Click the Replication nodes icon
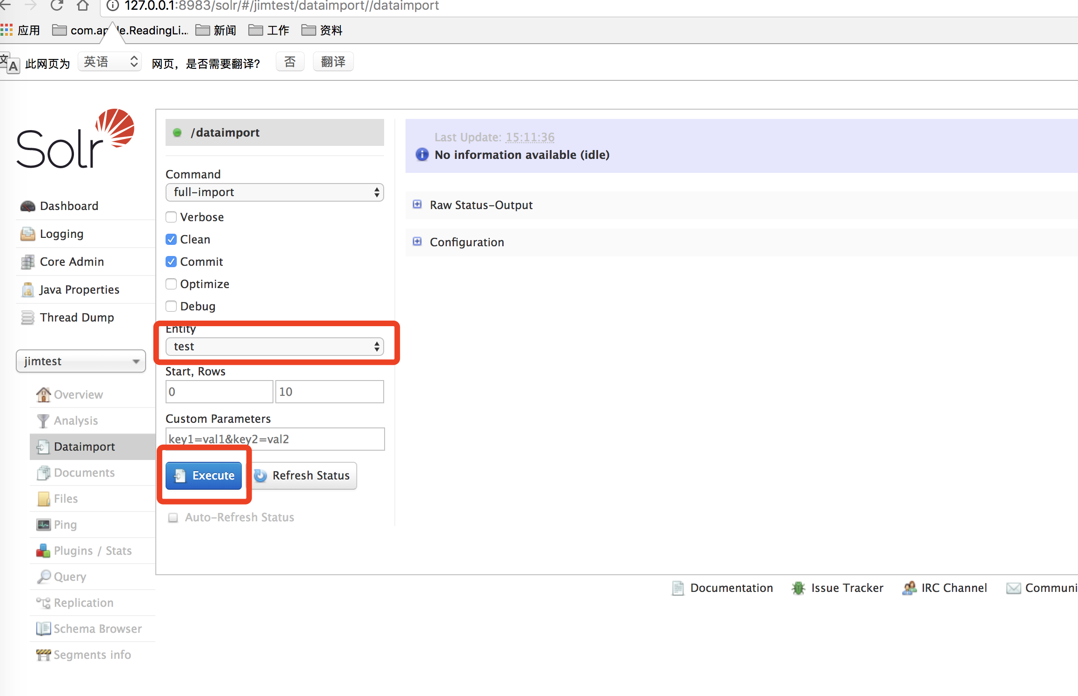Viewport: 1078px width, 696px height. [x=43, y=603]
